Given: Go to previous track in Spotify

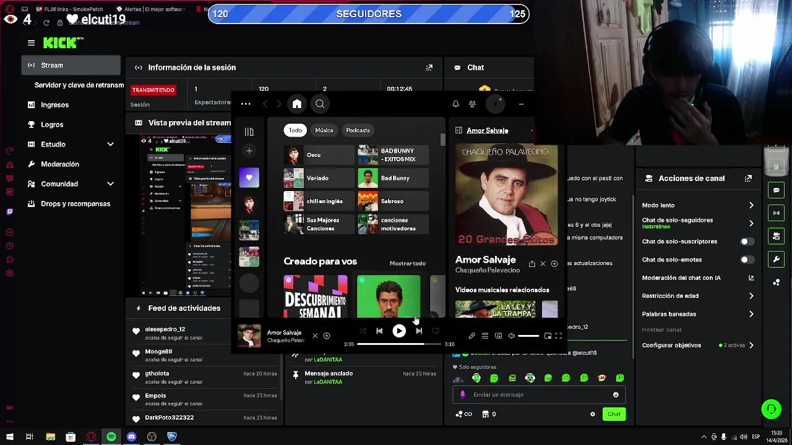Looking at the screenshot, I should 379,331.
